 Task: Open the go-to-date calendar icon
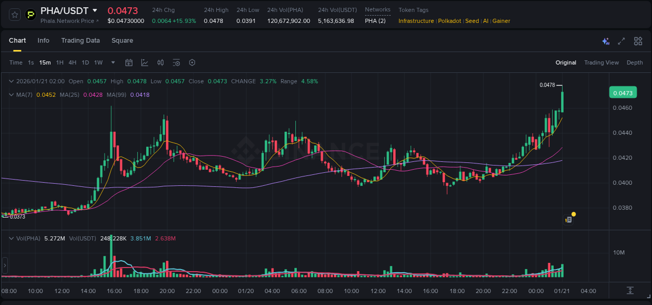[129, 62]
